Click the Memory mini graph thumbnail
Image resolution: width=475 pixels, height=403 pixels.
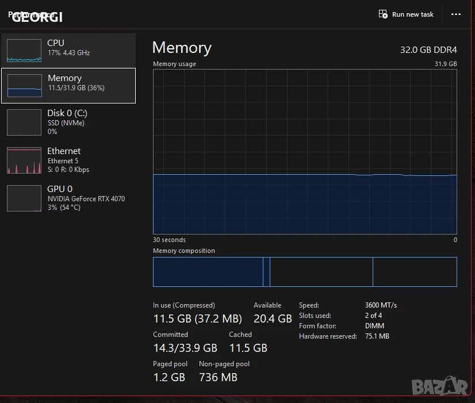[x=25, y=86]
